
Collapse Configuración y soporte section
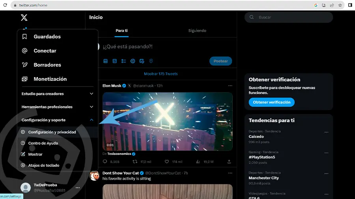tap(58, 120)
